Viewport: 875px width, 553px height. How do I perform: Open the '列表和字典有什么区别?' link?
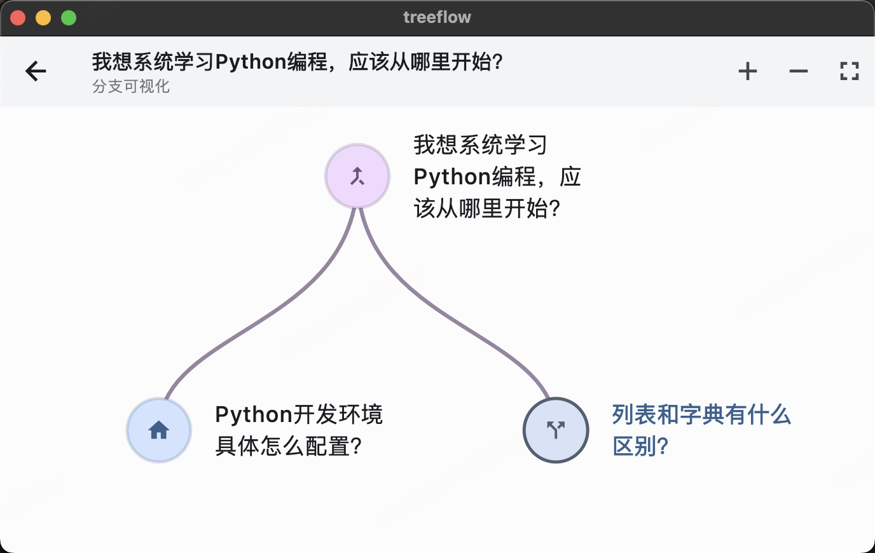click(x=701, y=430)
